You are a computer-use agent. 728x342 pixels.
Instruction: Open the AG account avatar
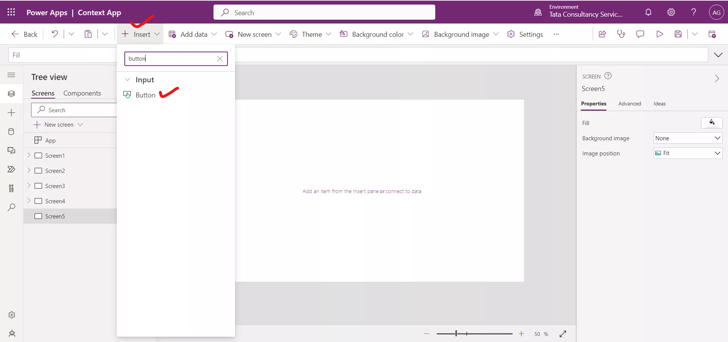pyautogui.click(x=716, y=12)
